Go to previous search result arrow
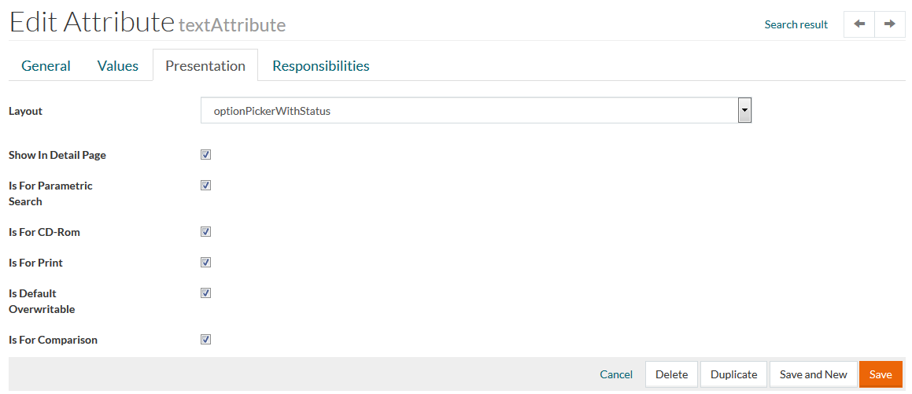Screen dimensions: 912x394 click(859, 24)
